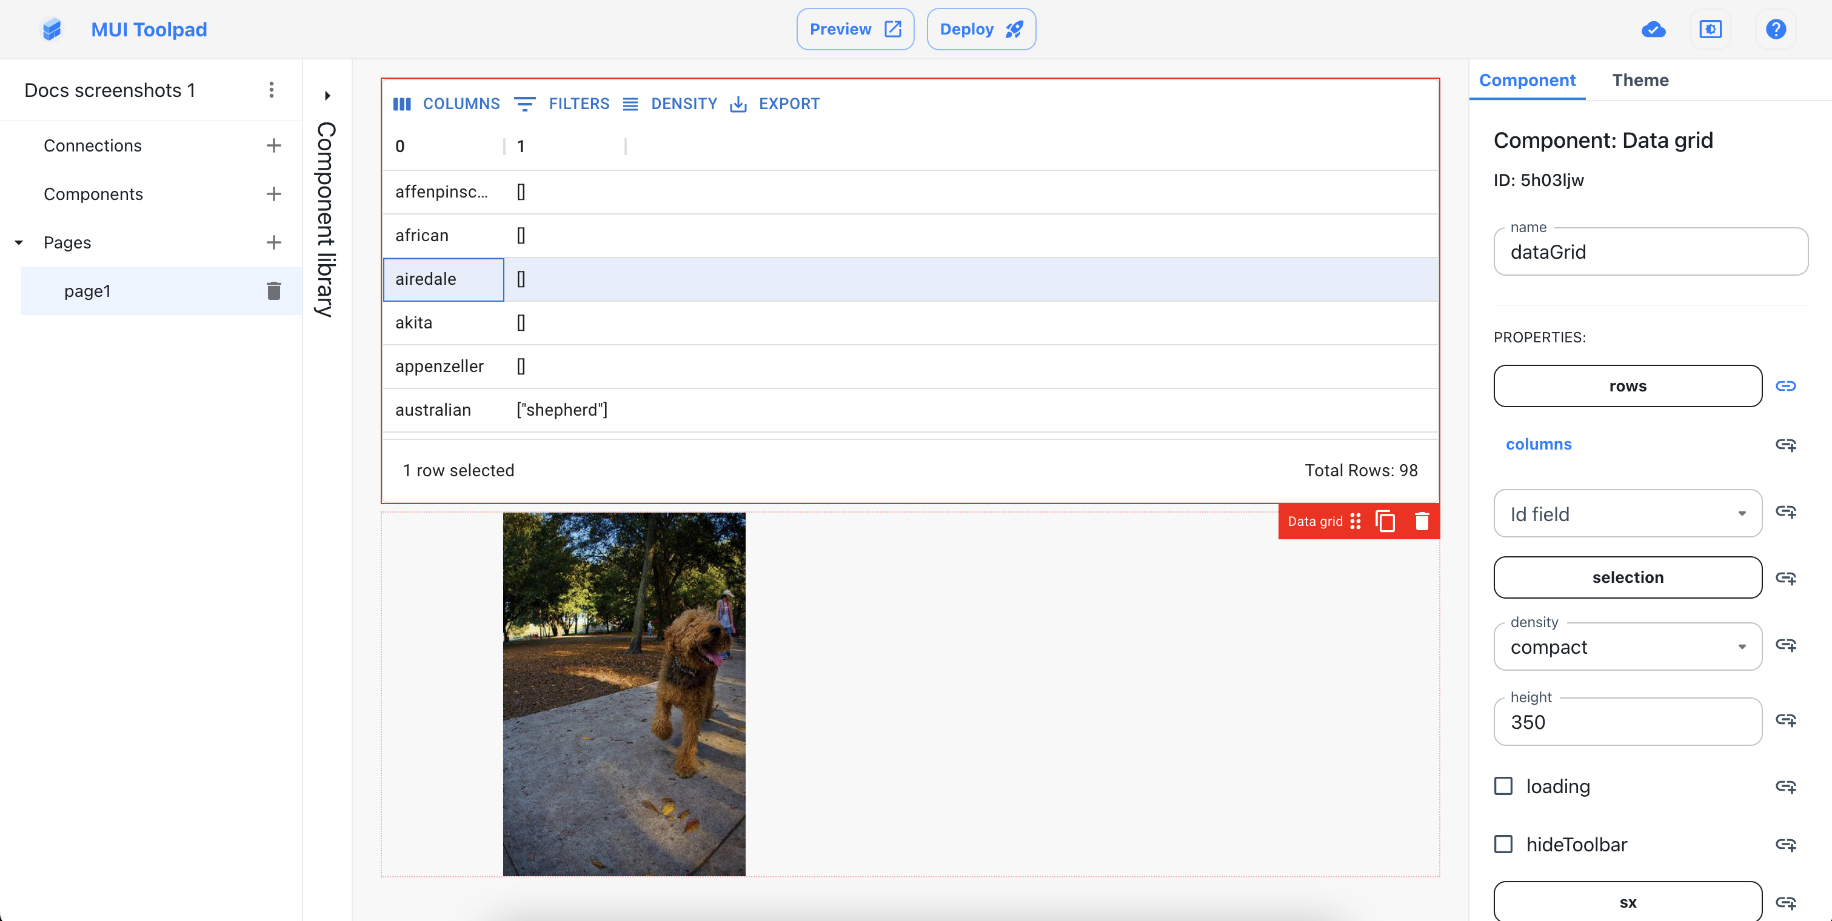Click the rows property button
This screenshot has height=921, width=1832.
point(1628,385)
